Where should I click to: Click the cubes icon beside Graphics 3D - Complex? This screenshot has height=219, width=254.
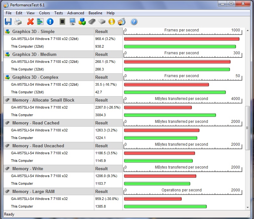pyautogui.click(x=7, y=77)
